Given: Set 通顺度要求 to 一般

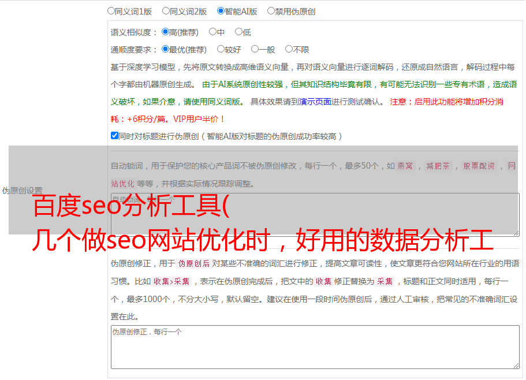Looking at the screenshot, I should [255, 49].
